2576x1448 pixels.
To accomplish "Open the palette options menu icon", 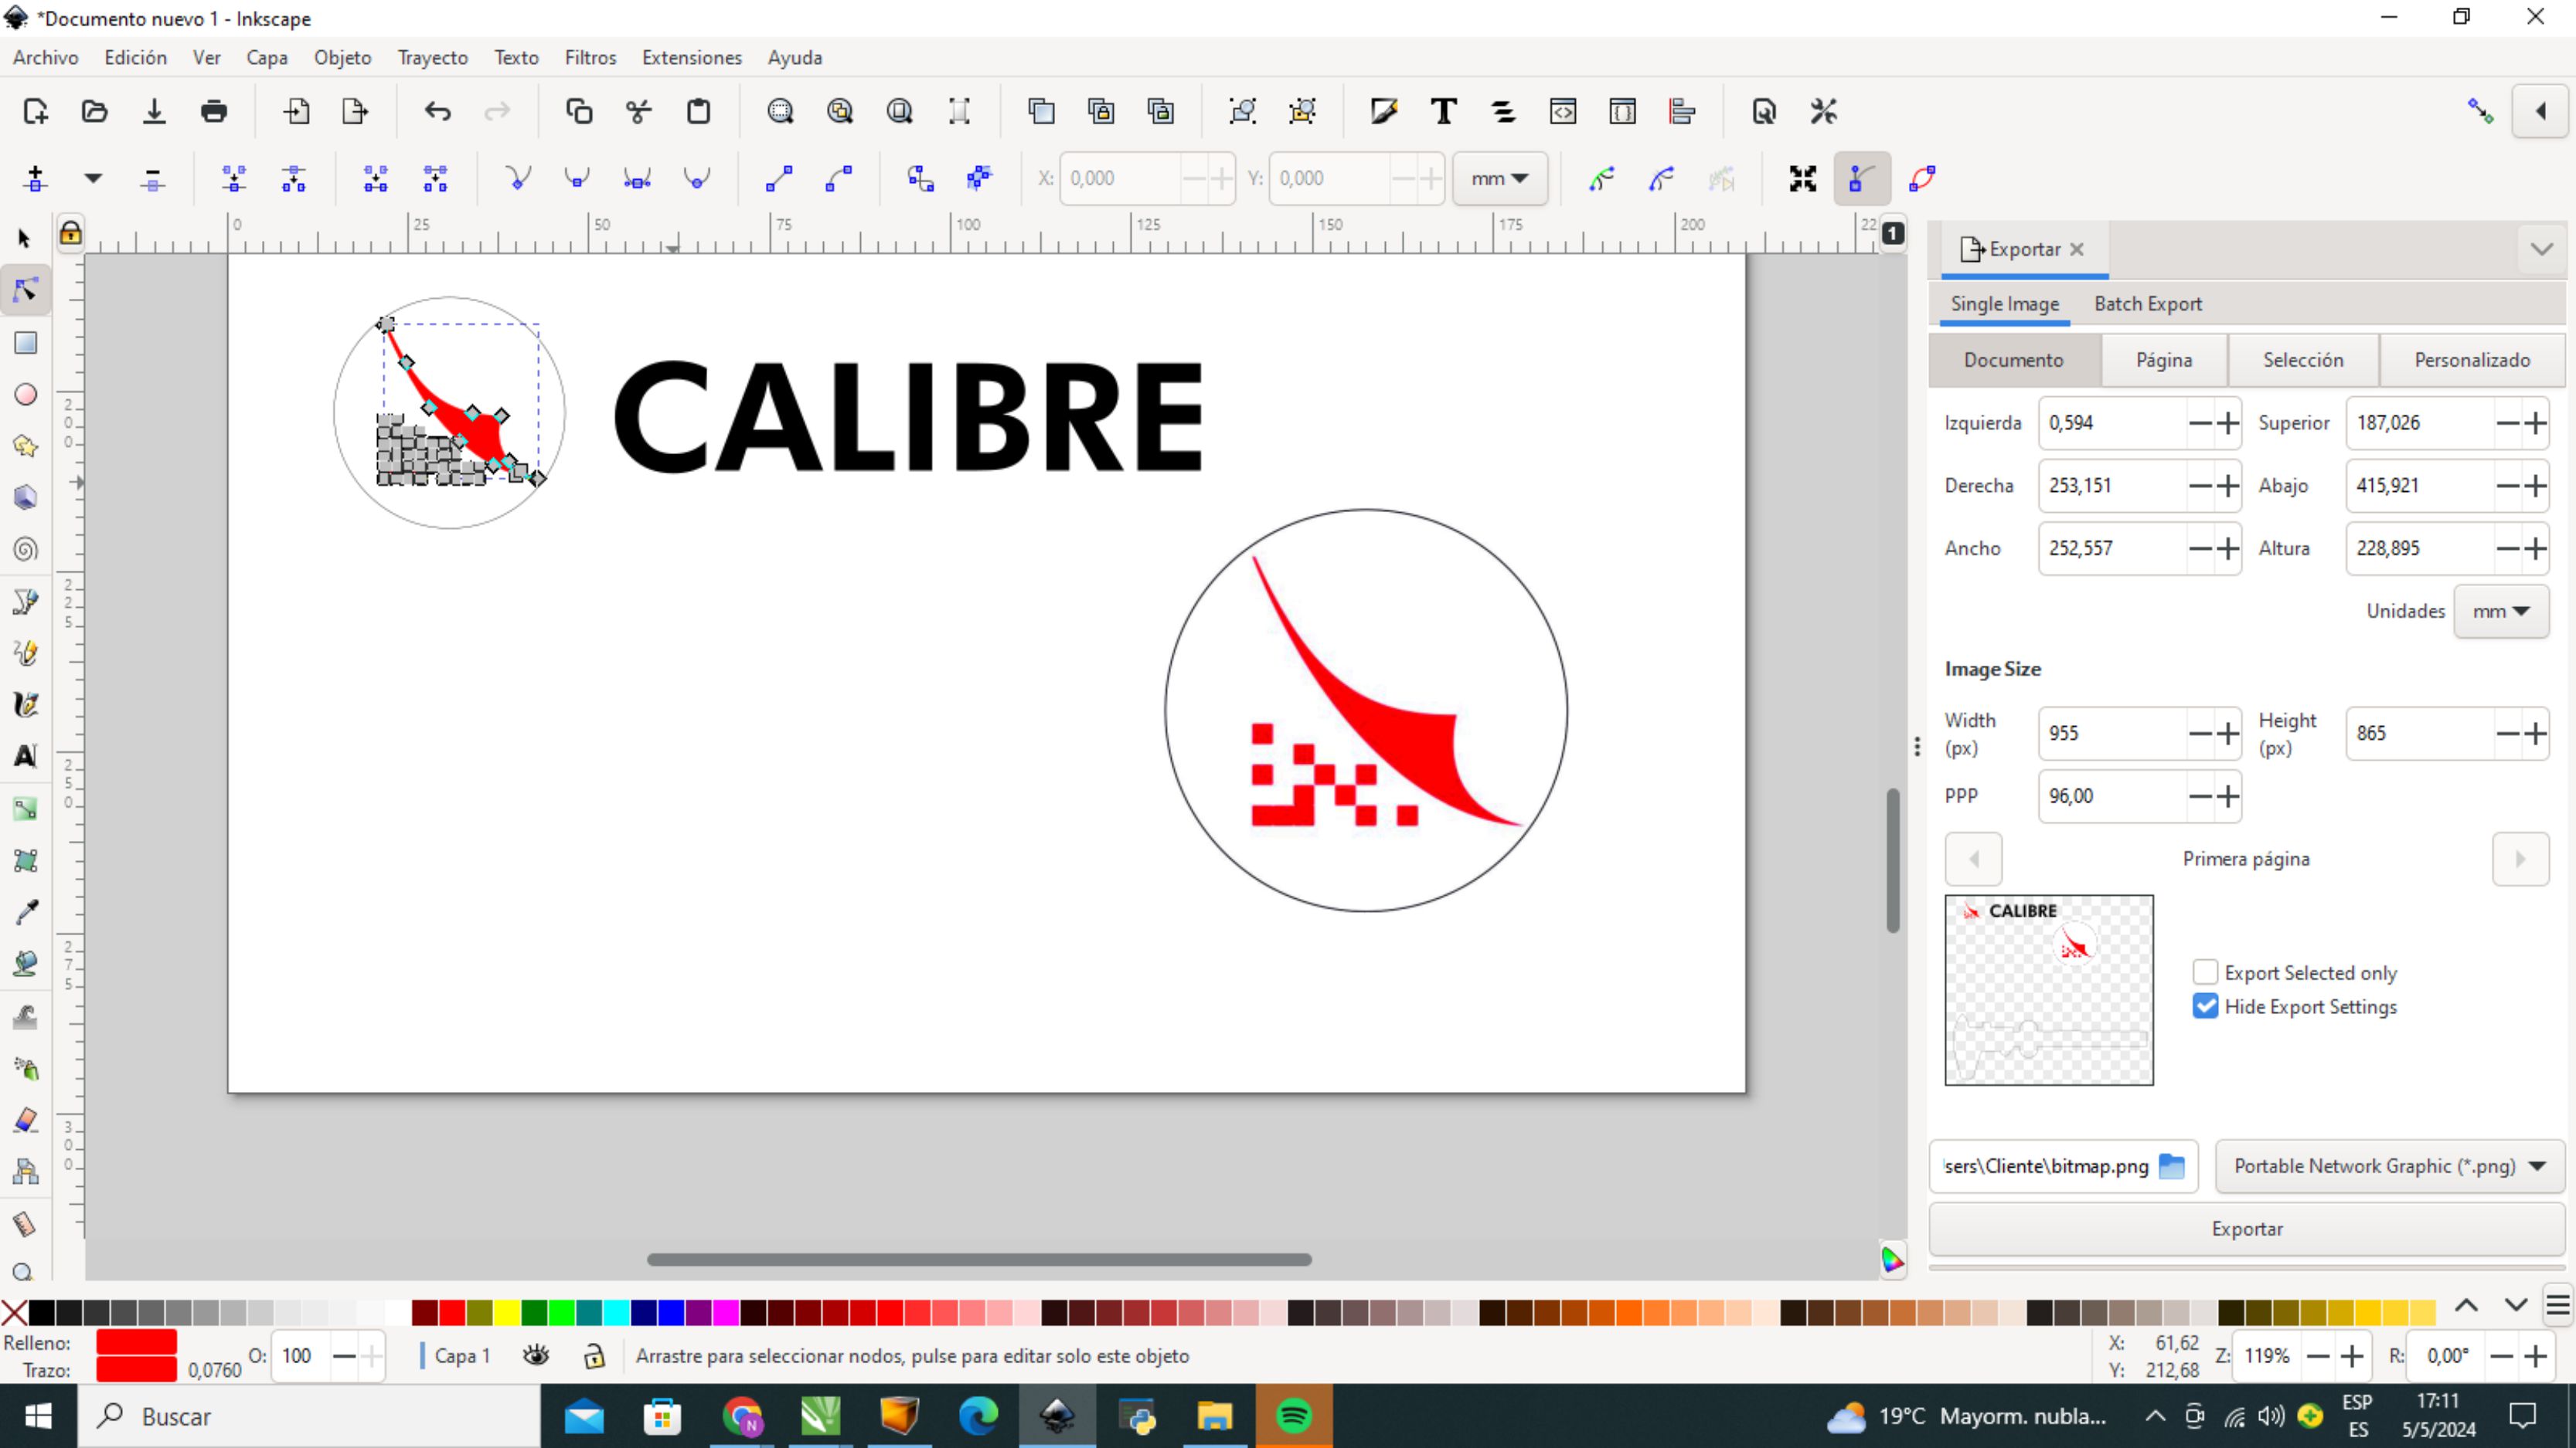I will [x=2558, y=1305].
